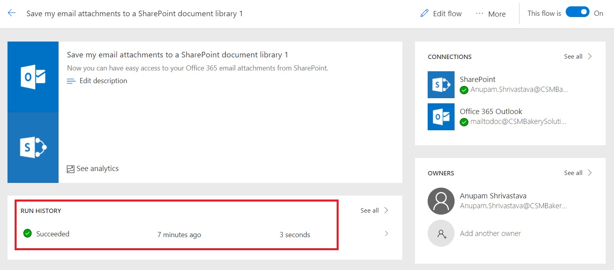This screenshot has width=614, height=270.
Task: Click the OWNERS heading
Action: click(441, 173)
